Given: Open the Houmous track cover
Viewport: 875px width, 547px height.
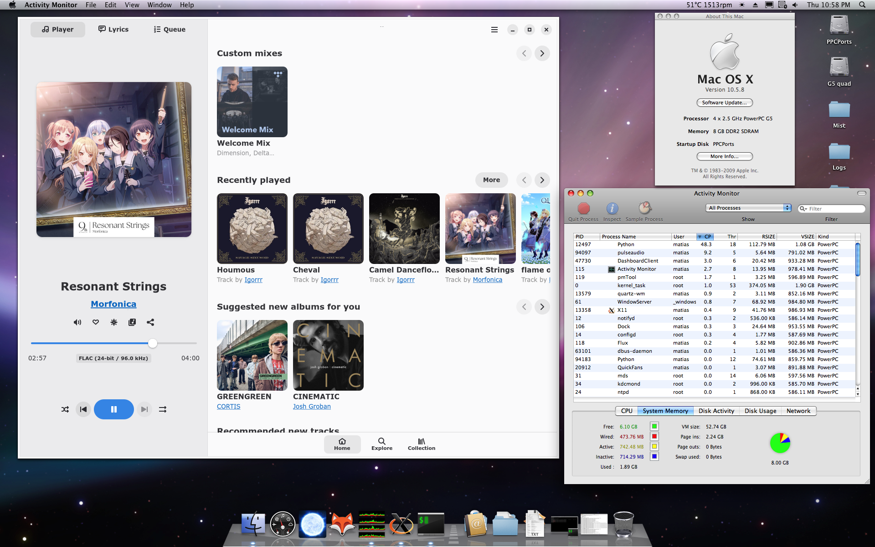Looking at the screenshot, I should 252,228.
